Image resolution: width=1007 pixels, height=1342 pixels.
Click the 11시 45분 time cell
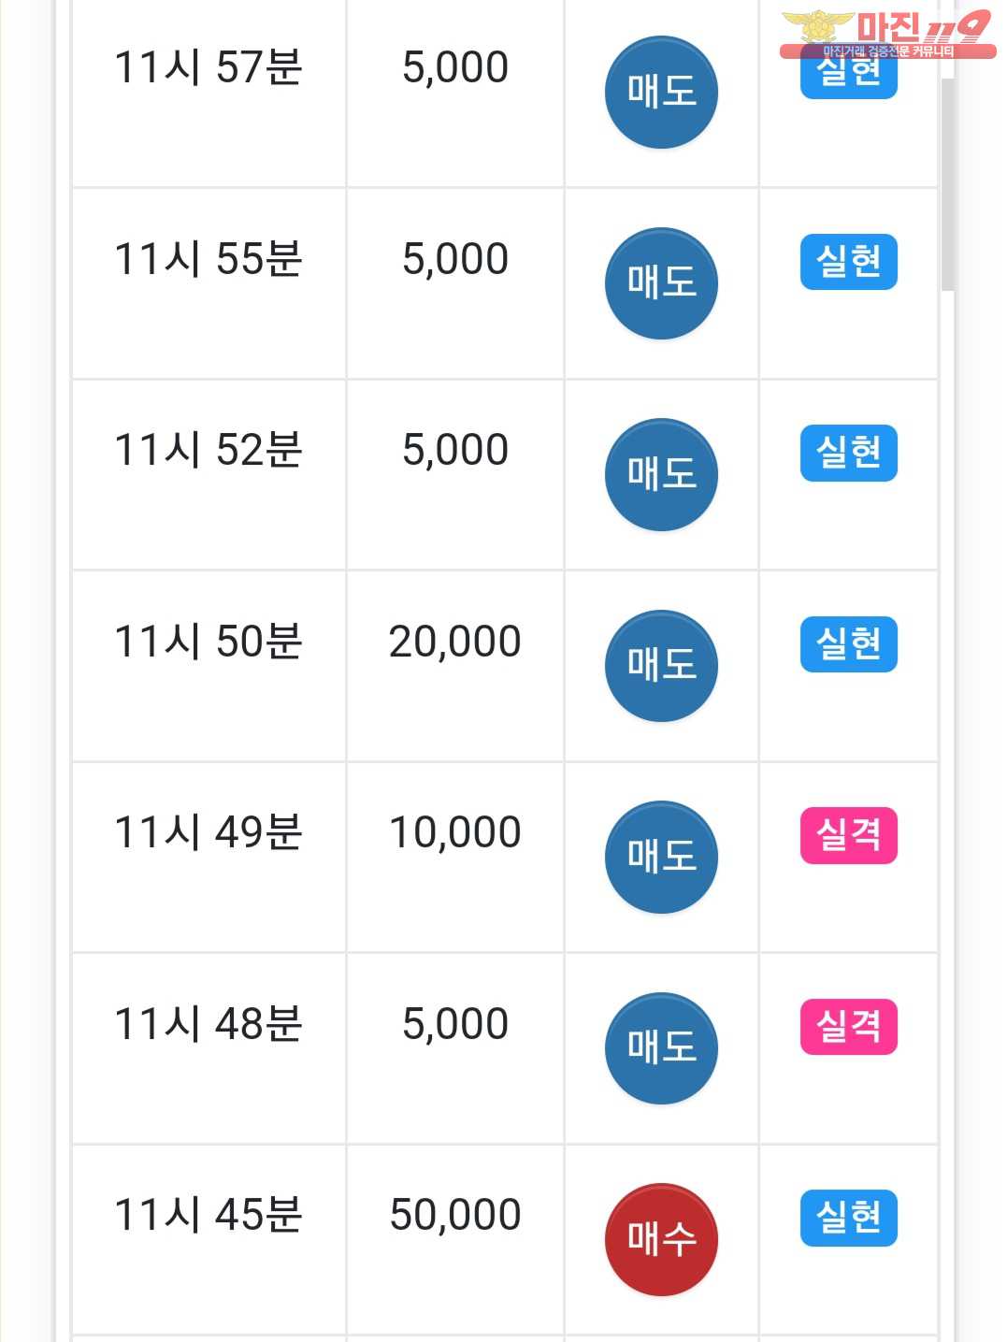tap(208, 1216)
